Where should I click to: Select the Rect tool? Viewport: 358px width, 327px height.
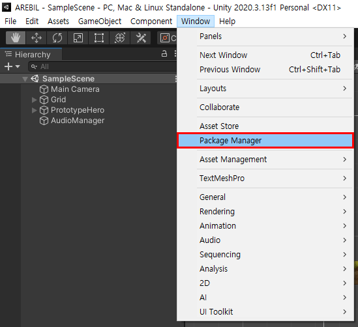click(99, 38)
